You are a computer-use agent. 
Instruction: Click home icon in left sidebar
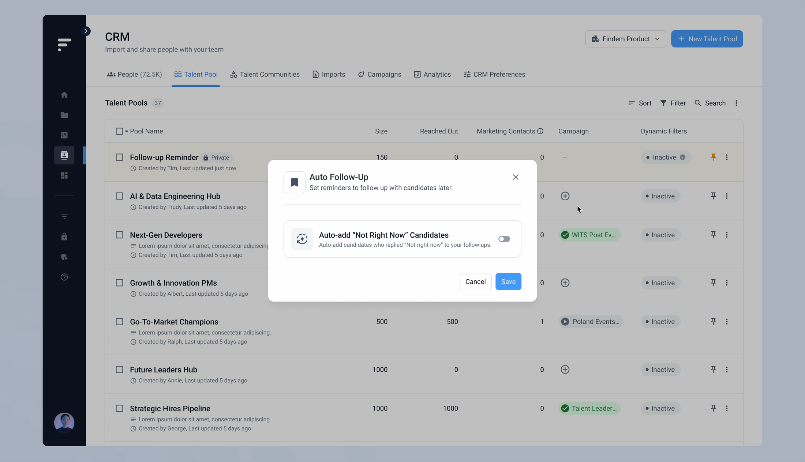click(64, 95)
